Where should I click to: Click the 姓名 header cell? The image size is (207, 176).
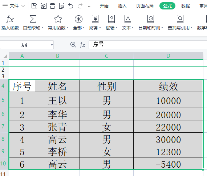(57, 86)
